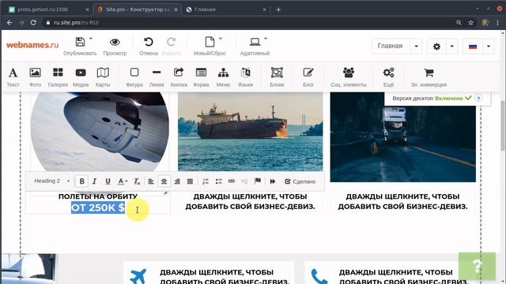Align text left
This screenshot has width=506, height=284.
tap(151, 181)
